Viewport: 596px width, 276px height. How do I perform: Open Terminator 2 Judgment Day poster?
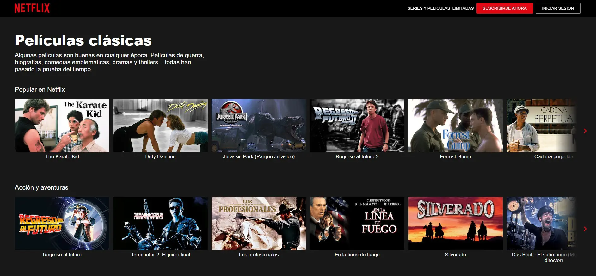pyautogui.click(x=160, y=224)
